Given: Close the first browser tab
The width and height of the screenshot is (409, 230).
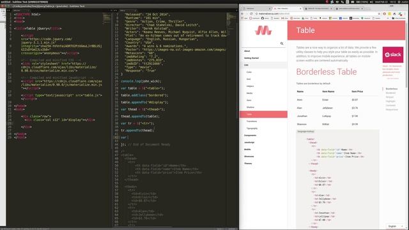Looking at the screenshot, I should point(270,8).
